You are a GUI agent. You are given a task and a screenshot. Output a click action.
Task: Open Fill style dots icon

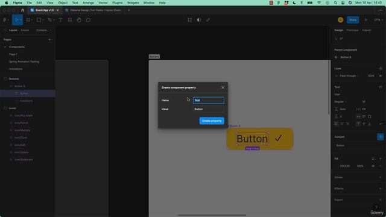373,159
